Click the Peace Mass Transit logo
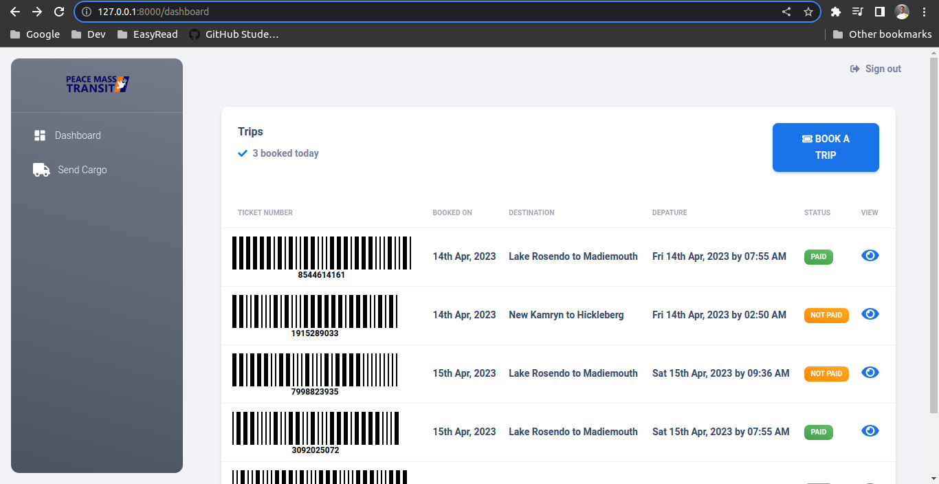Screen dimensions: 939x484 (97, 85)
